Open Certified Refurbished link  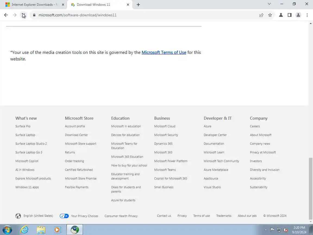(79, 170)
